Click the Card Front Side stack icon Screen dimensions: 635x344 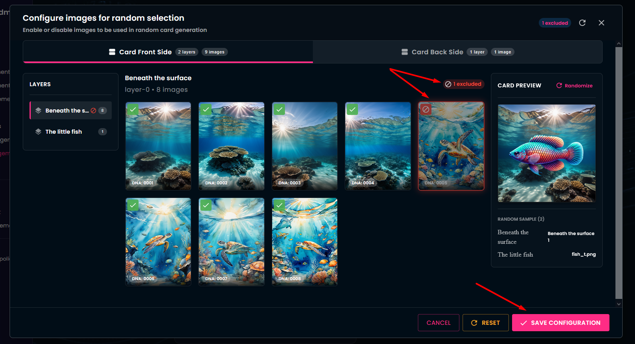pos(112,52)
